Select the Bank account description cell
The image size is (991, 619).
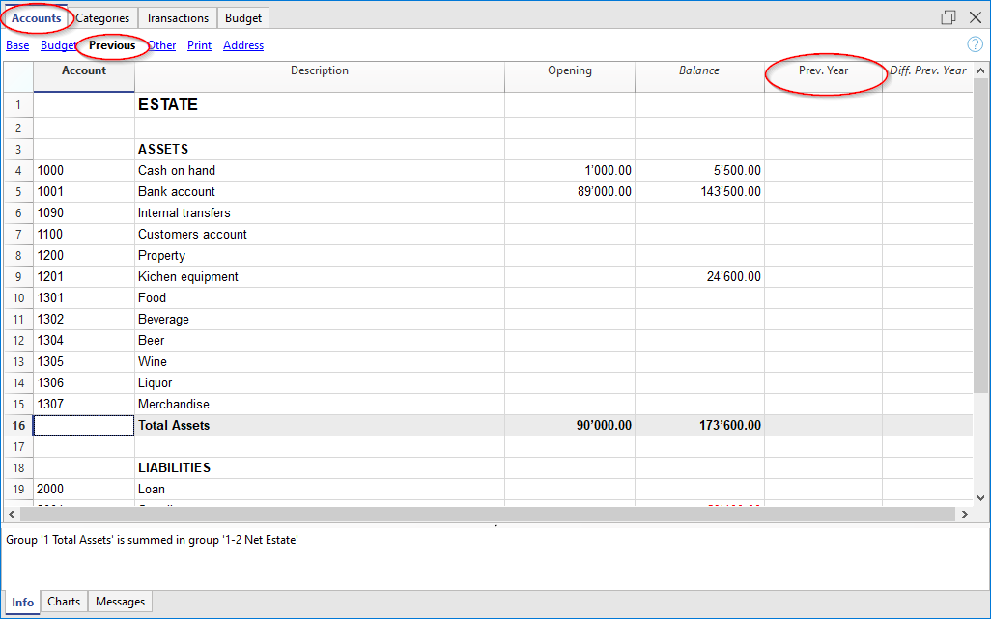(x=319, y=191)
